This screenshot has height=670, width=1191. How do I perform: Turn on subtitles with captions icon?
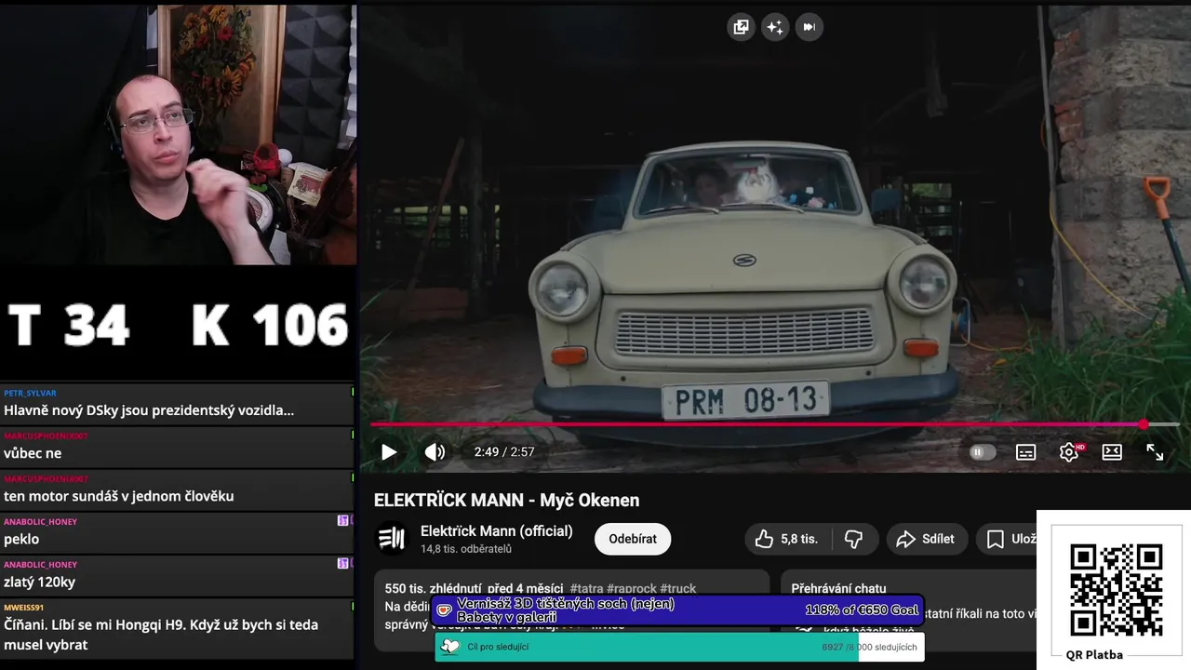(x=1025, y=452)
